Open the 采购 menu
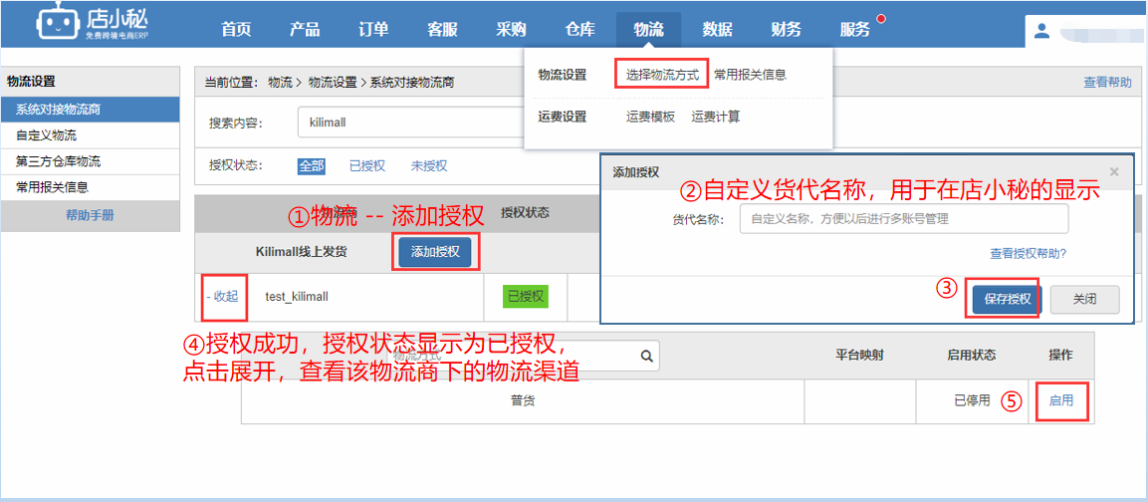This screenshot has height=502, width=1148. point(511,29)
